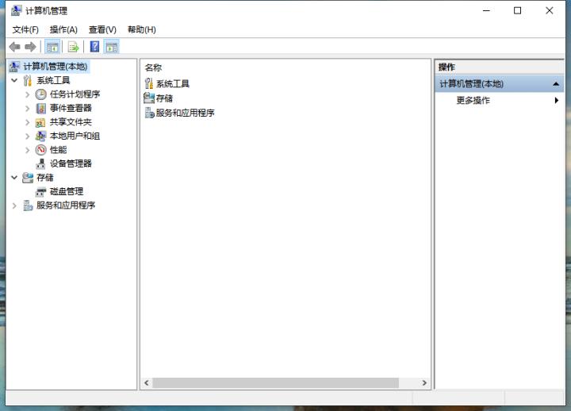The image size is (571, 411).
Task: Click the 磁盘管理 disk icon
Action: (x=40, y=192)
